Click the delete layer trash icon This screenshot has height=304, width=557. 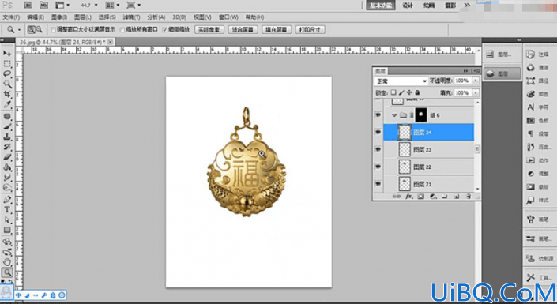click(469, 196)
